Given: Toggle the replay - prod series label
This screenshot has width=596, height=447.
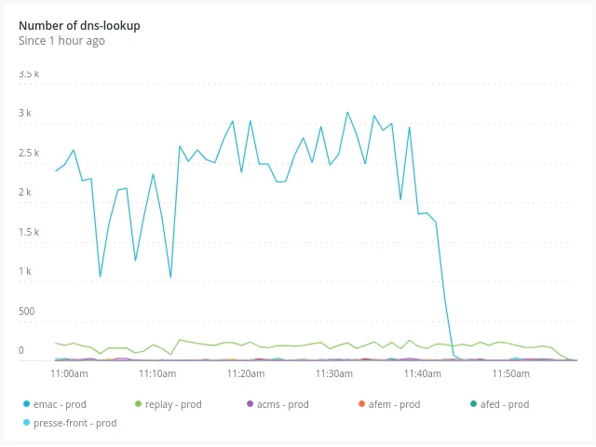Looking at the screenshot, I should click(173, 404).
